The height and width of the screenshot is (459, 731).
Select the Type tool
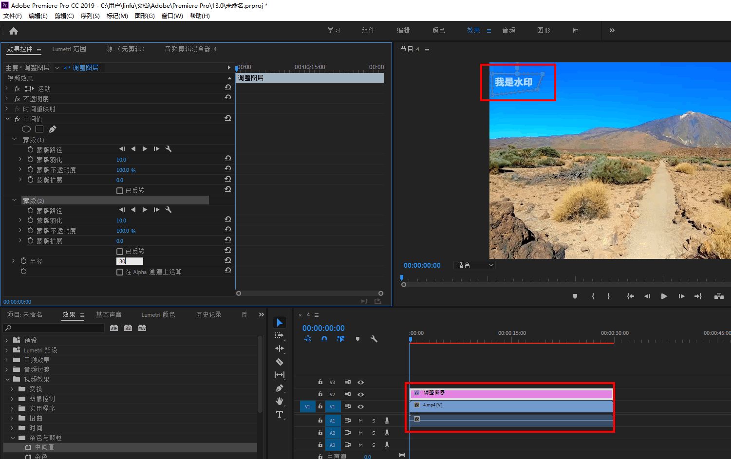[x=280, y=414]
